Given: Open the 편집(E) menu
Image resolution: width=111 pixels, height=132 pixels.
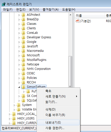Looking at the screenshot, I should click(21, 10).
